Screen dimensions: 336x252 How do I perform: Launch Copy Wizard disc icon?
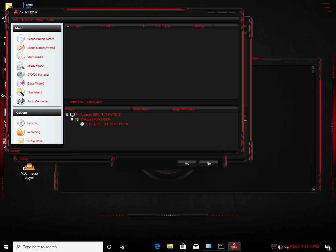pos(21,56)
